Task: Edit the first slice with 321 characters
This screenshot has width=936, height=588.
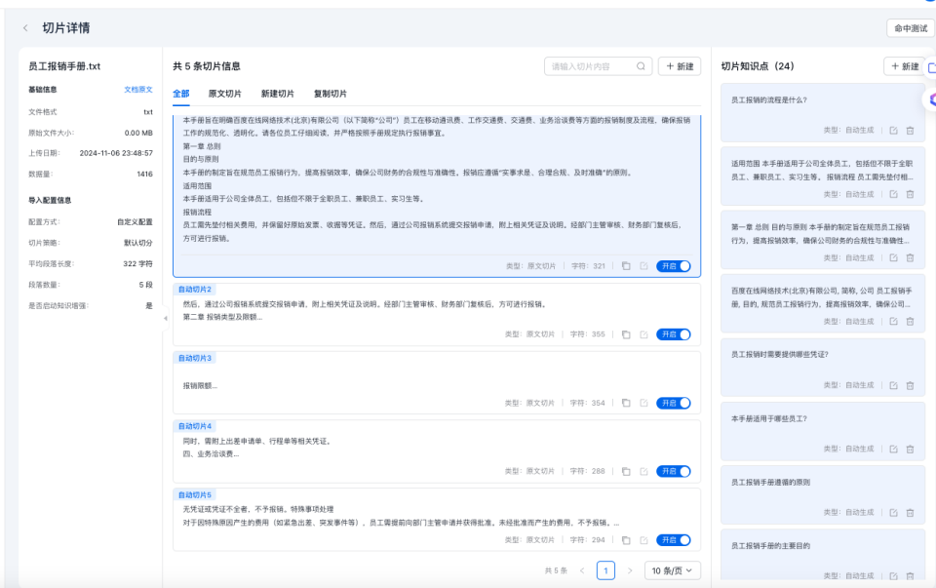Action: pyautogui.click(x=643, y=266)
